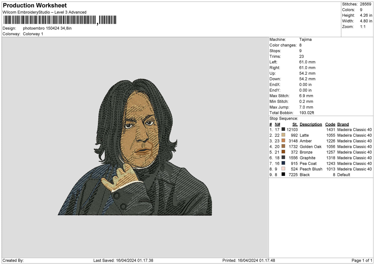The width and height of the screenshot is (375, 265).
Task: Click the 'Latte' description text
Action: pos(304,135)
